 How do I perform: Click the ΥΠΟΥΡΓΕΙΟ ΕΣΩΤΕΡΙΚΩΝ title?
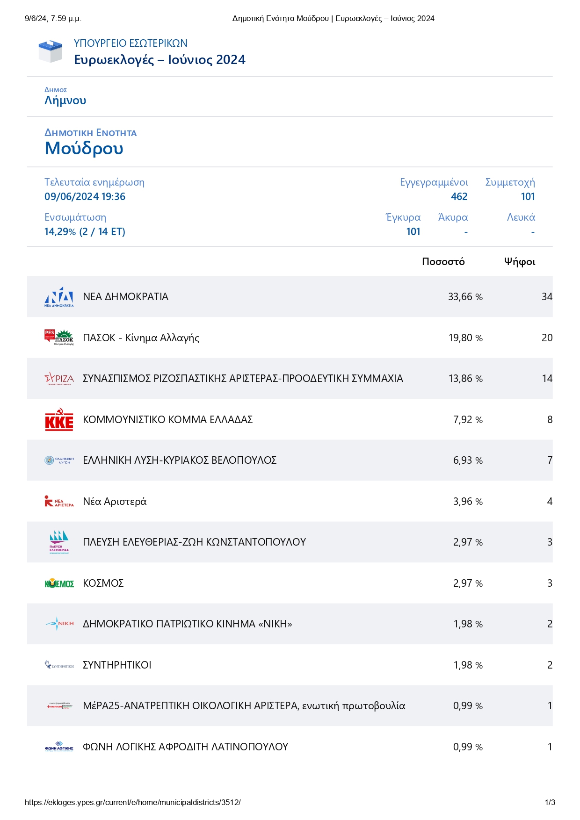130,43
